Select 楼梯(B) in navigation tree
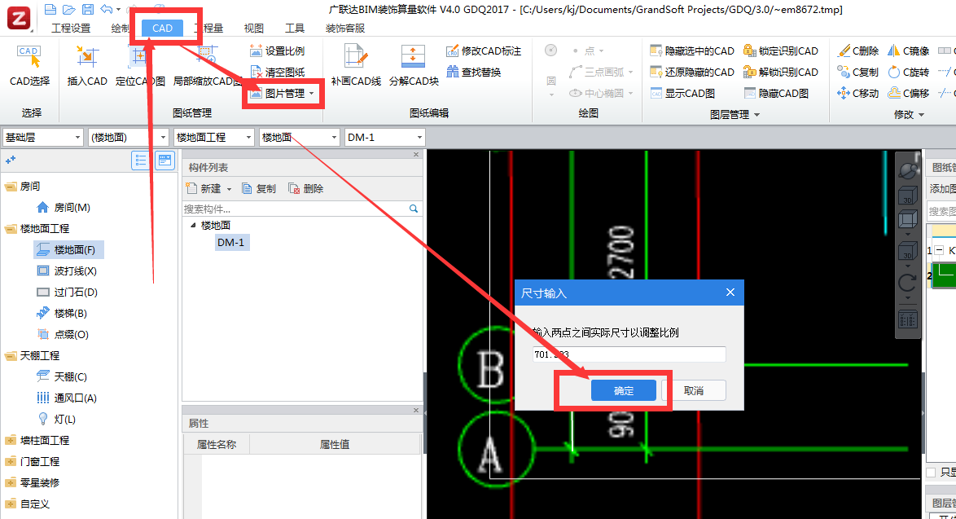Screen dimensions: 956x519 (62, 313)
